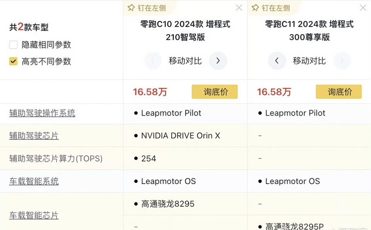The width and height of the screenshot is (371, 230).
Task: Click the pin icon above 零跑C10
Action: [x=131, y=8]
